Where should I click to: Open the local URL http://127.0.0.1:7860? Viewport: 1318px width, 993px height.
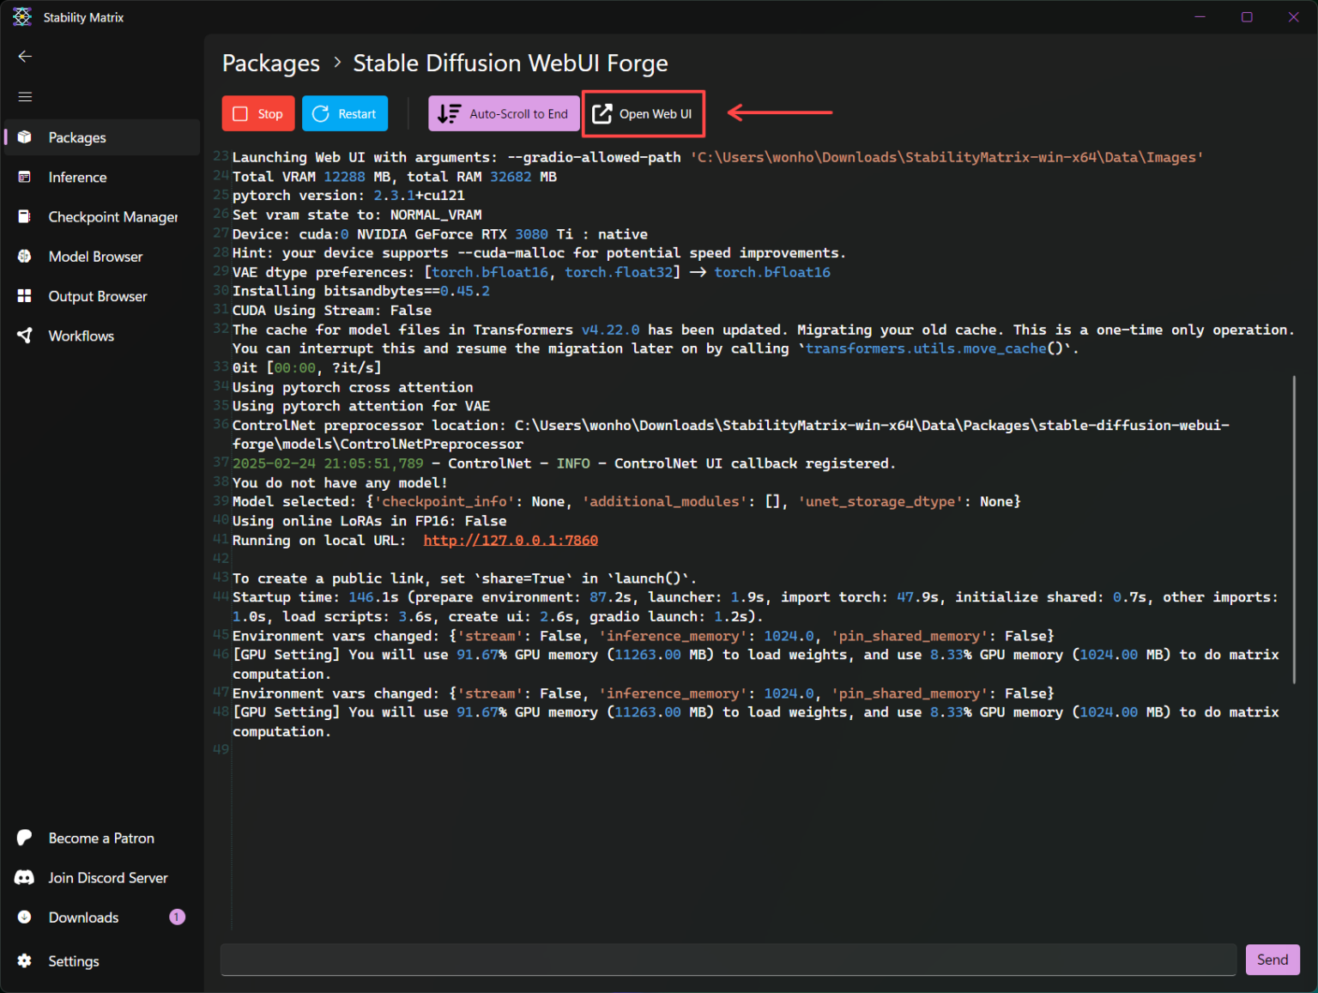pyautogui.click(x=511, y=541)
